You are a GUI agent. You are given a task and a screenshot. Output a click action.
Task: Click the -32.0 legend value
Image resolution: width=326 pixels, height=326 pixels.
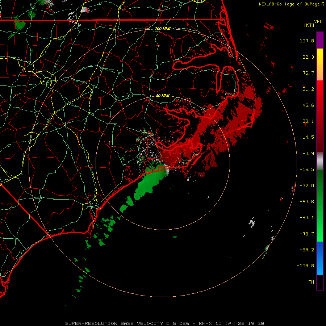point(307,186)
